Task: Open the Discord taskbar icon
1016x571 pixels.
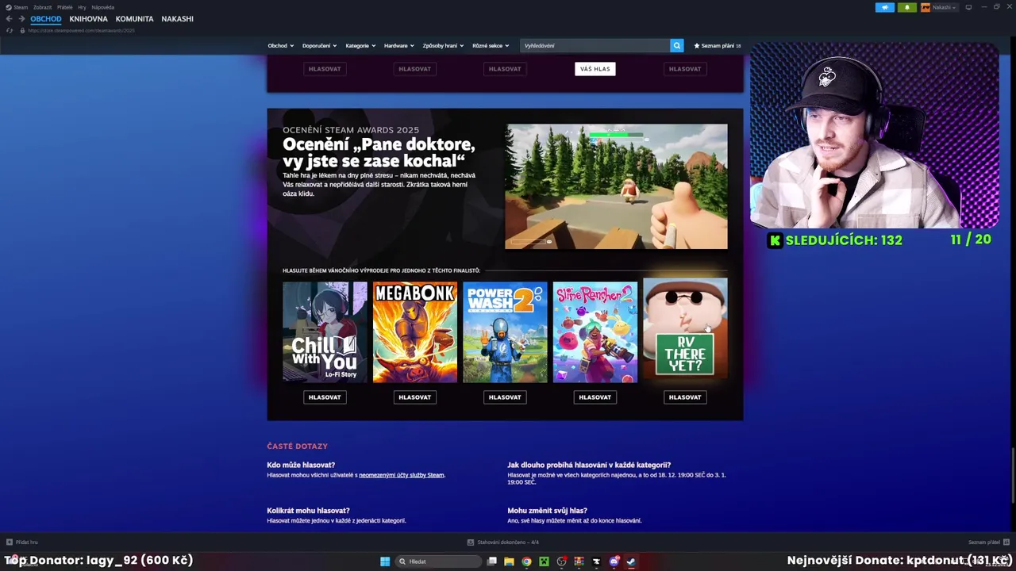Action: 614,561
